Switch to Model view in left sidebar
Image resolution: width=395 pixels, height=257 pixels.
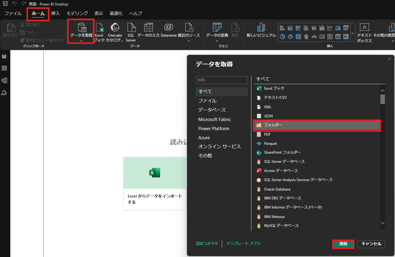point(4,80)
